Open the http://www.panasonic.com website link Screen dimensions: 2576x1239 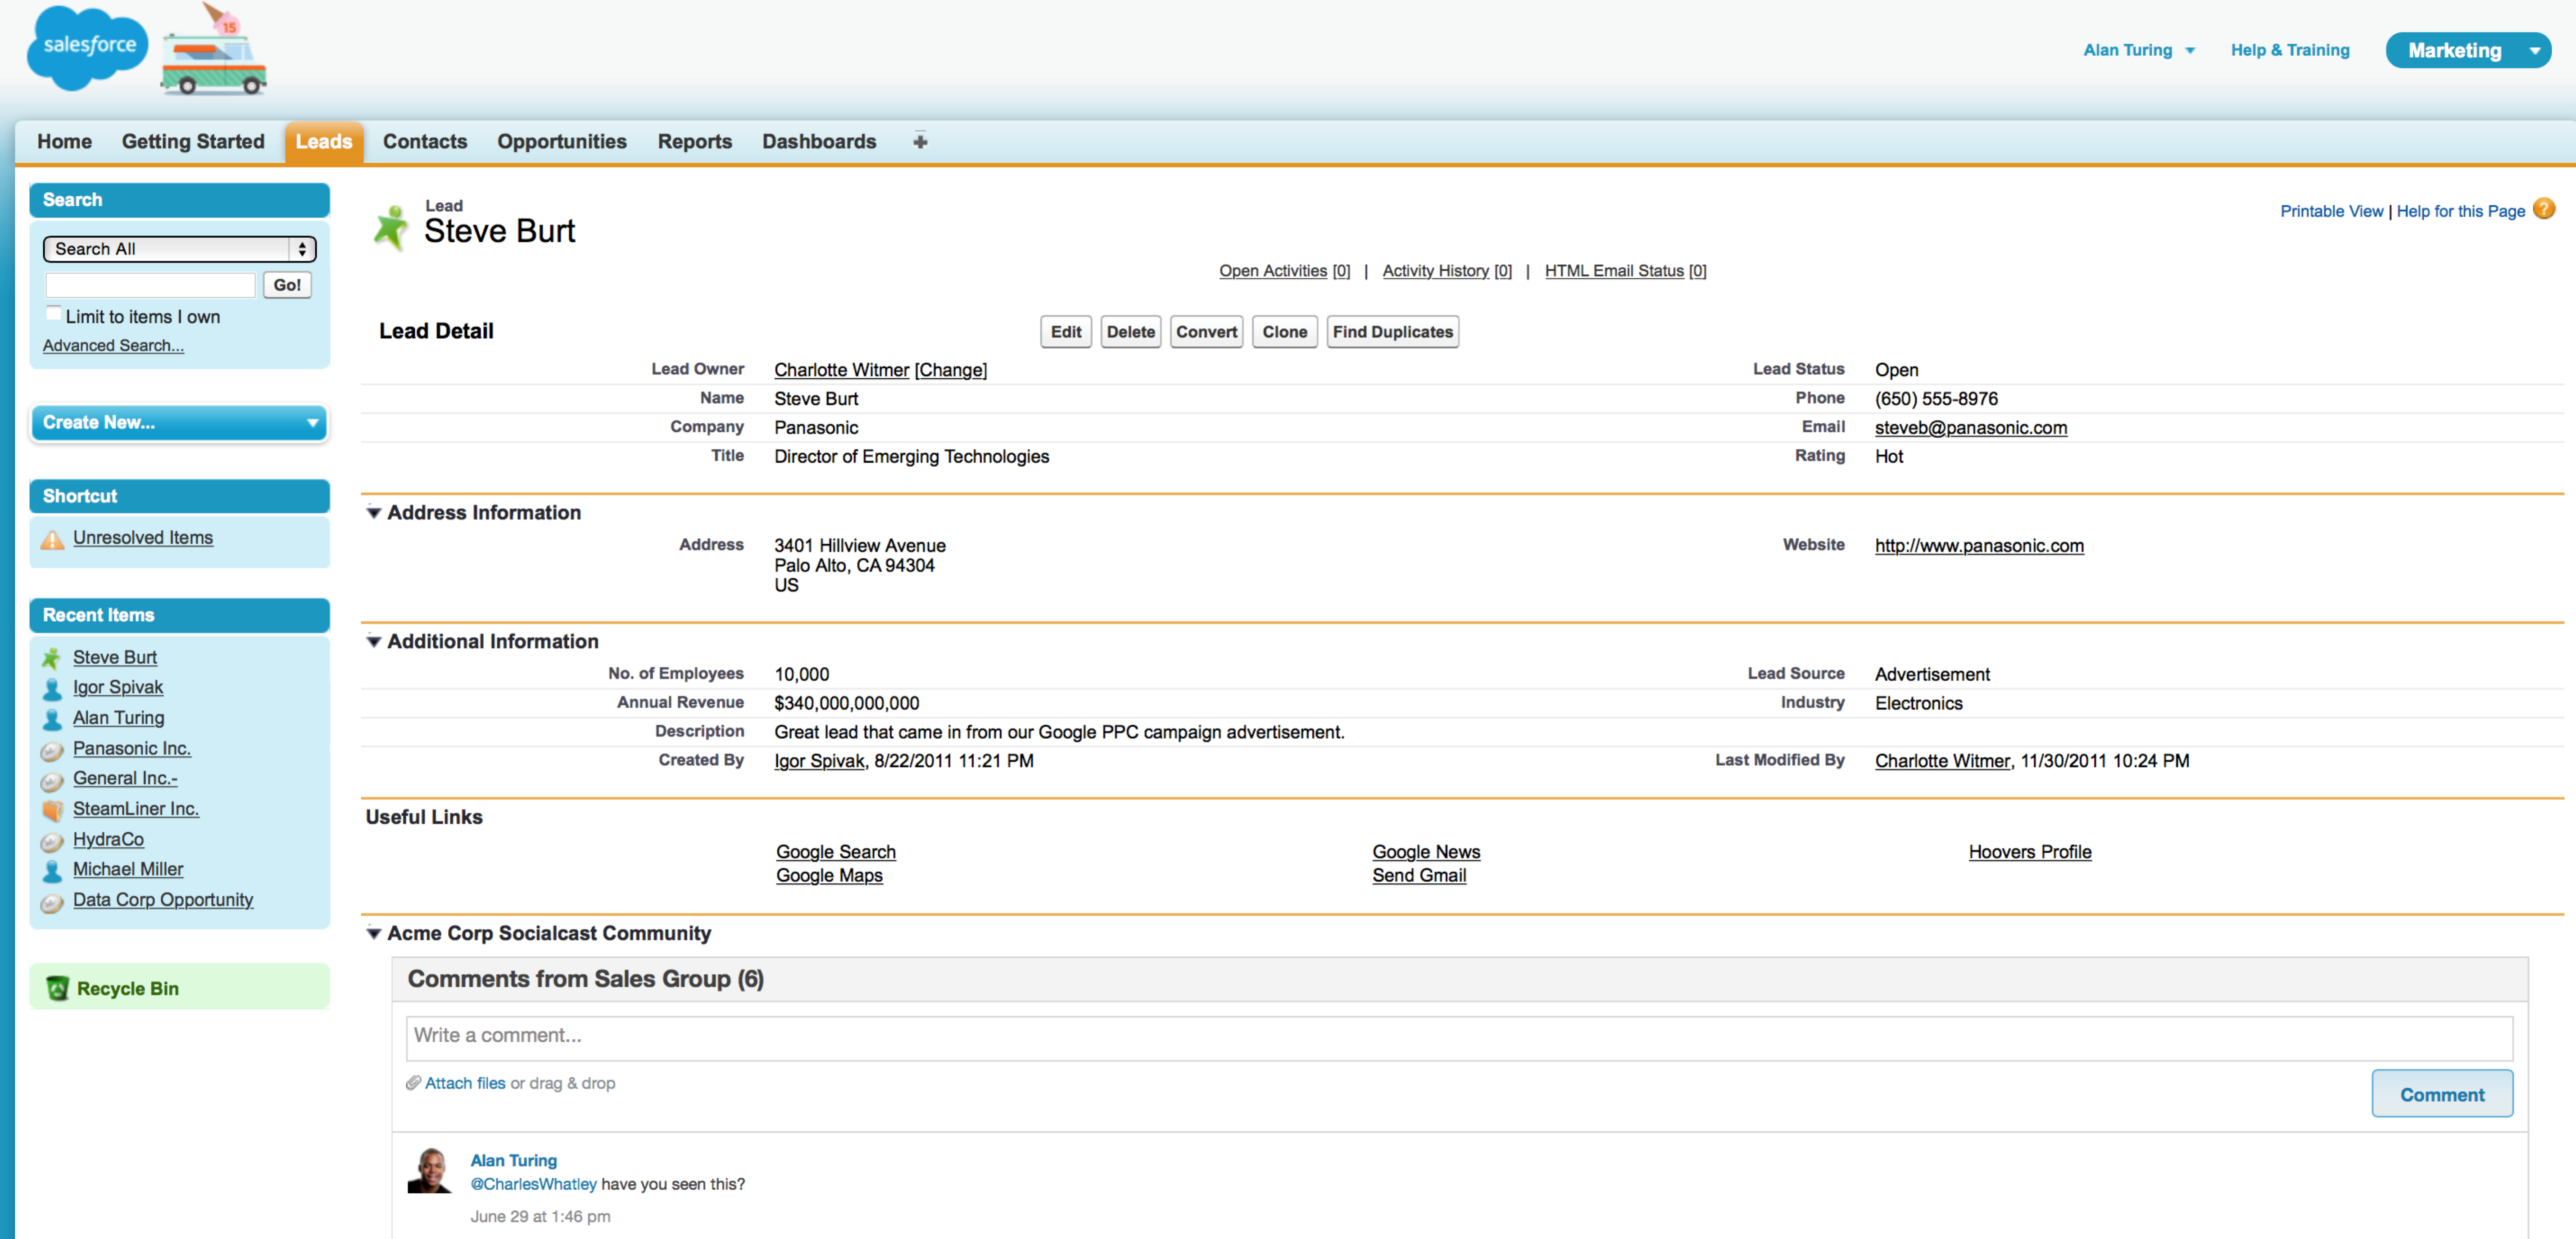click(1979, 546)
